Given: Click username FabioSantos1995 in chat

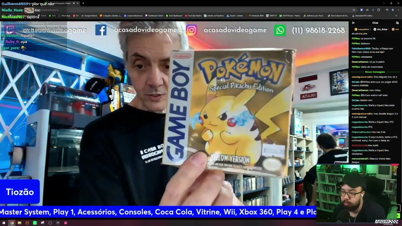Looking at the screenshot, I should [x=361, y=49].
